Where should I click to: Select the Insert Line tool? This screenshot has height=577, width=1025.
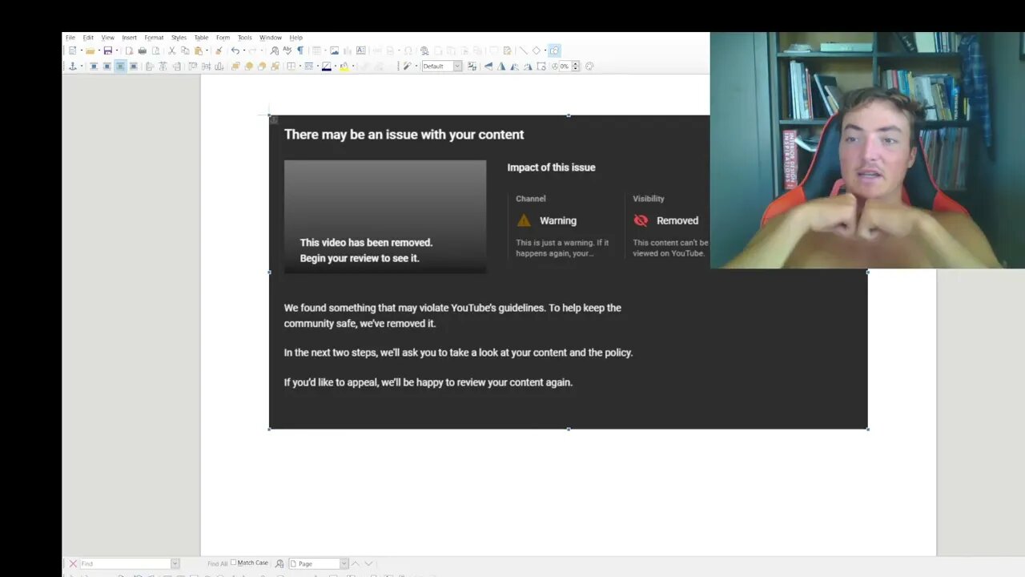click(523, 50)
